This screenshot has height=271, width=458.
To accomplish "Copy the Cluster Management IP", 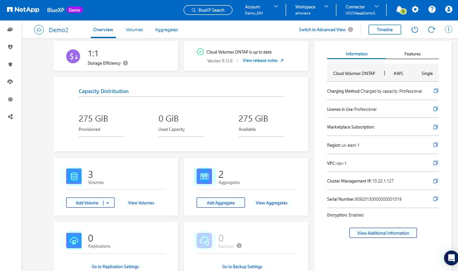I will point(435,181).
